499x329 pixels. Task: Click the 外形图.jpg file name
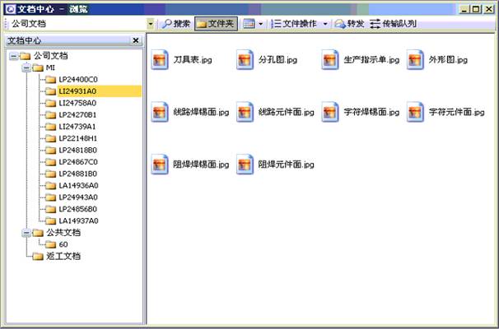[448, 59]
